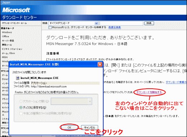Open Office in the product group sidebar
This screenshot has height=137, width=187.
click(5, 36)
